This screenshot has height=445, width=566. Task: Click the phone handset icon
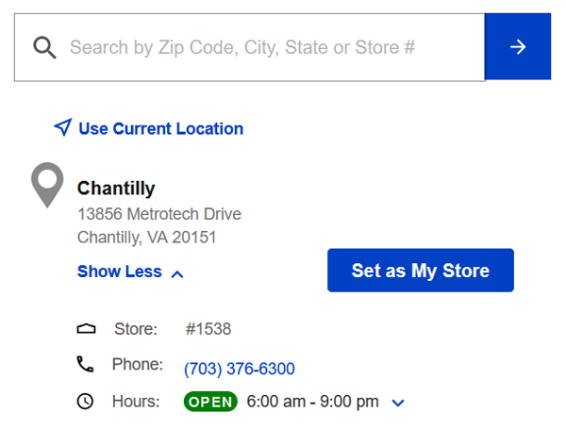[x=85, y=364]
